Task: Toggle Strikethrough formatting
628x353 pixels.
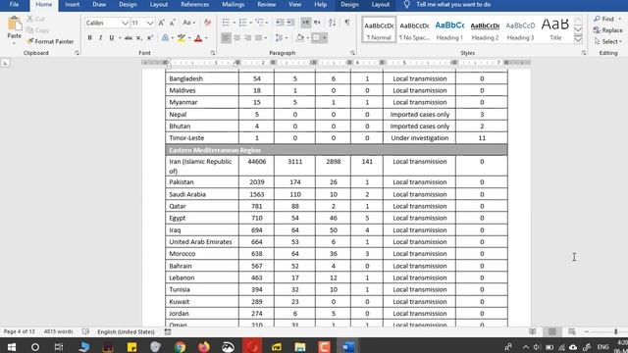Action: click(129, 38)
